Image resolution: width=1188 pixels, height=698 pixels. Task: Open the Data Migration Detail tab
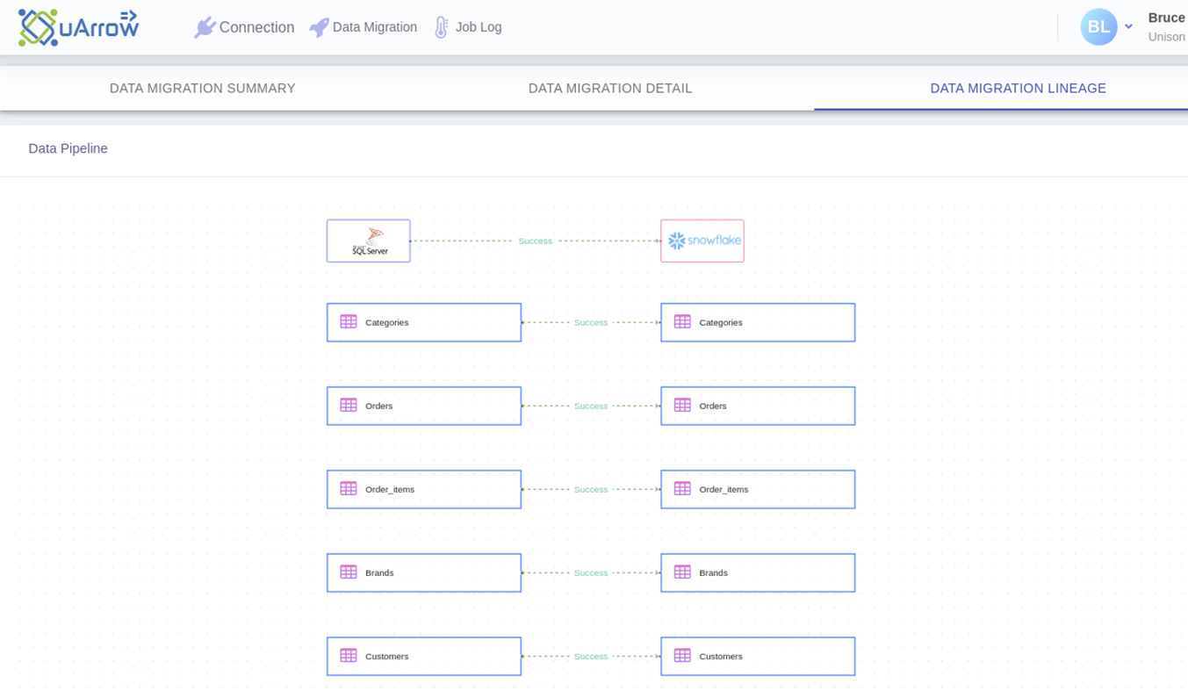(610, 89)
